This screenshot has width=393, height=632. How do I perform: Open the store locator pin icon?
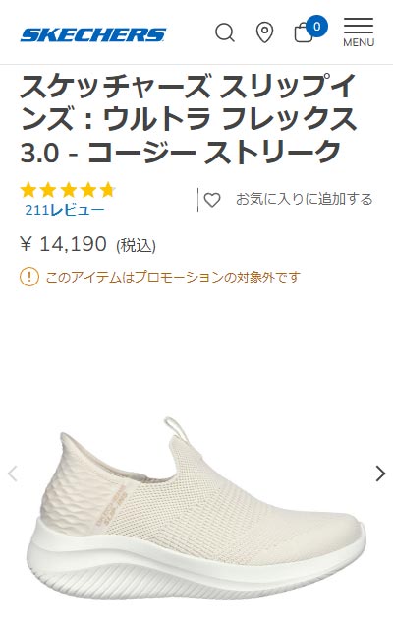264,32
